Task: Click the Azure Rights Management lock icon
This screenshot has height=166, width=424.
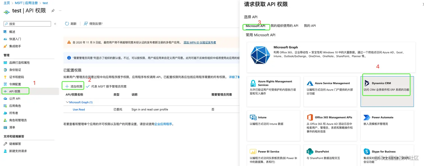Action: [x=253, y=83]
